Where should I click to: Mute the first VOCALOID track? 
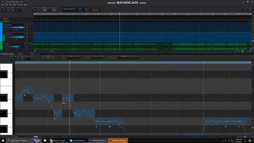27,25
